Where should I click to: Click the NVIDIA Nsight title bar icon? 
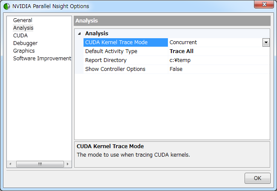point(7,6)
